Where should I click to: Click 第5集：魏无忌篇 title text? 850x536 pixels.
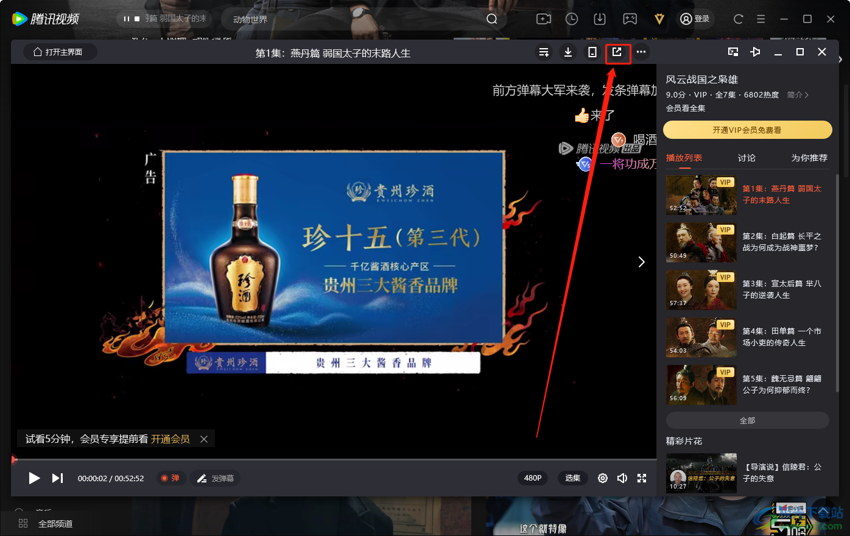click(x=782, y=384)
